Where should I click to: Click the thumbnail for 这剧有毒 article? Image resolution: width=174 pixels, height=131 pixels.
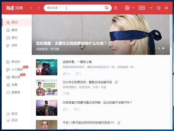point(47,67)
